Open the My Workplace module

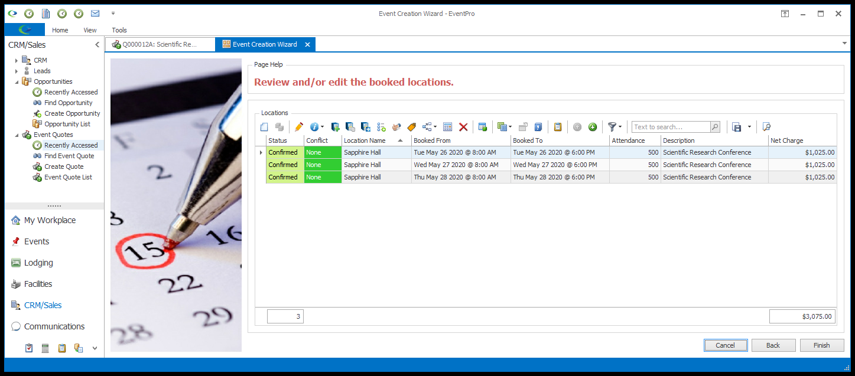click(x=50, y=220)
